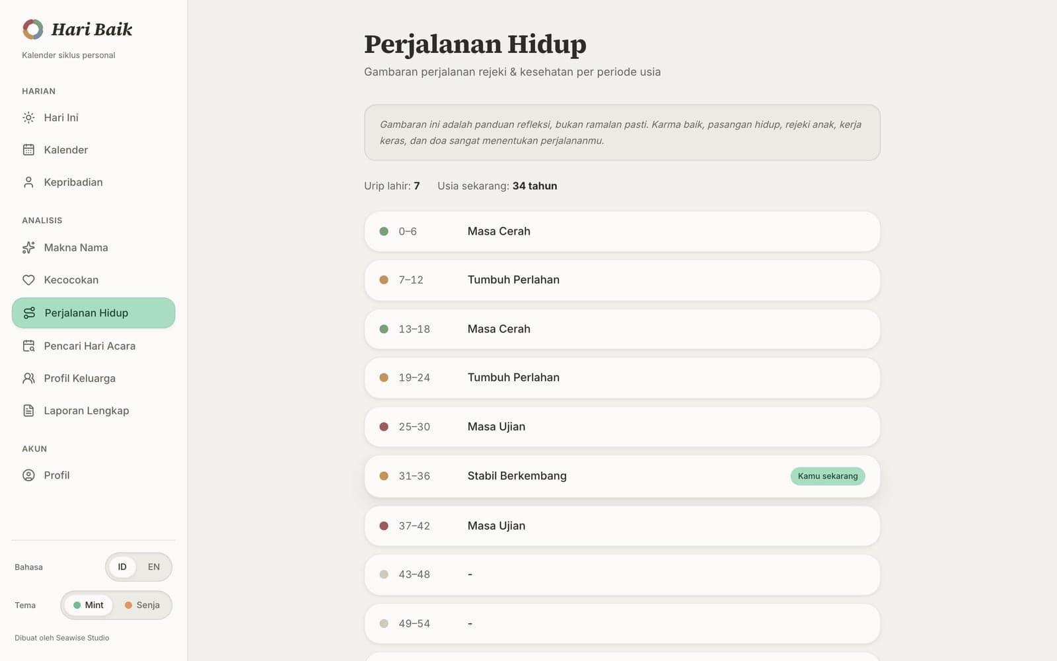The image size is (1057, 661).
Task: Click the sun icon beside Hari Ini
Action: click(28, 118)
